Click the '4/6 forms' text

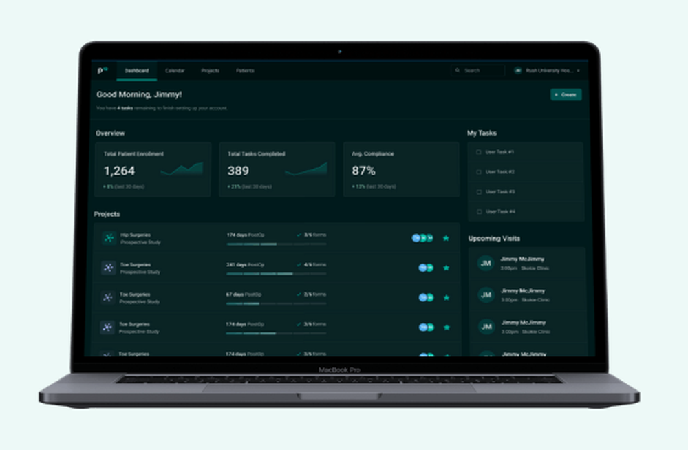coord(315,265)
